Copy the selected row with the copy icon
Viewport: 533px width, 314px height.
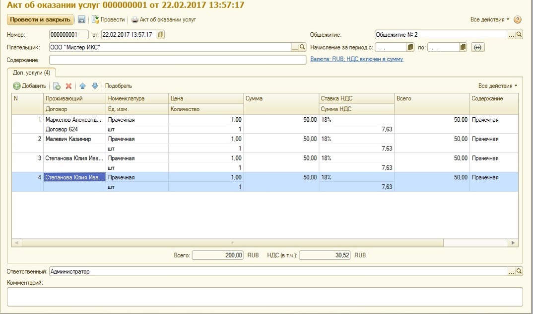click(x=57, y=86)
